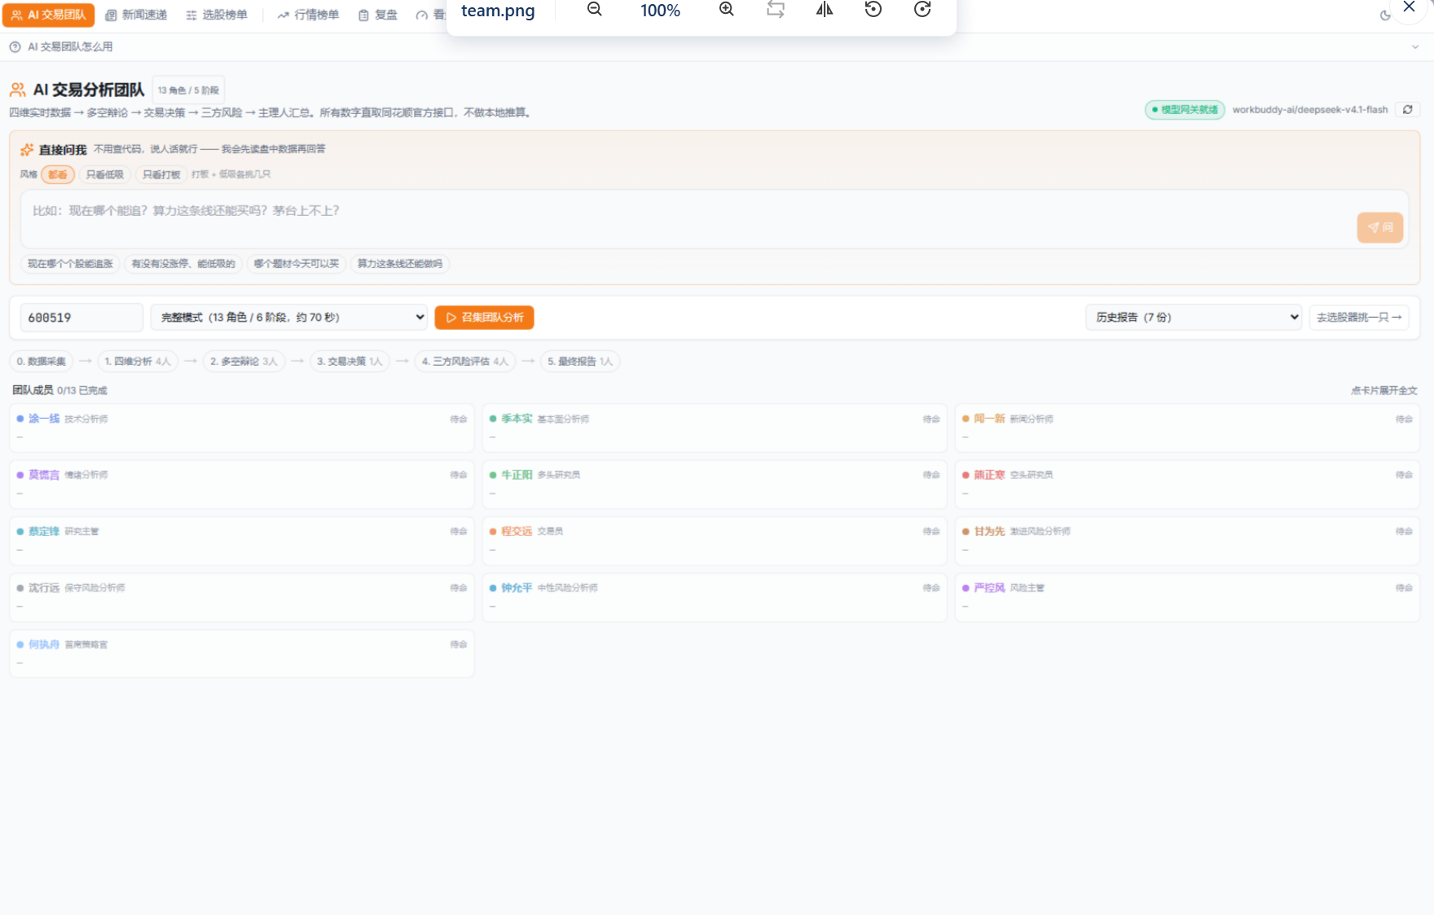This screenshot has height=915, width=1434.
Task: Pick the suggestion 哪个题材今天可以买
Action: tap(297, 264)
